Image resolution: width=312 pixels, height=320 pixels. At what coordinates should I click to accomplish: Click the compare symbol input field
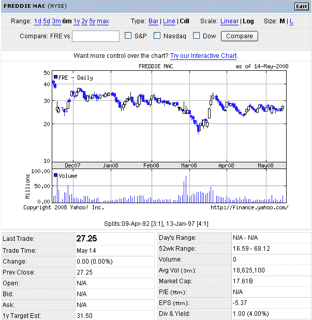[96, 36]
